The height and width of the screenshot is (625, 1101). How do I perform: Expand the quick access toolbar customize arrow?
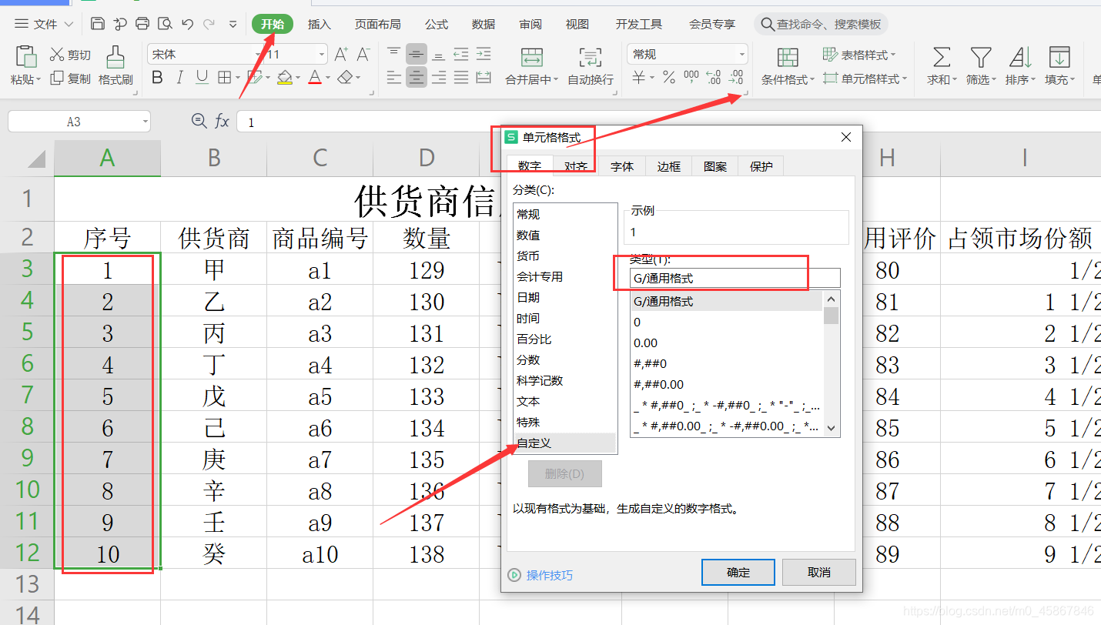233,25
